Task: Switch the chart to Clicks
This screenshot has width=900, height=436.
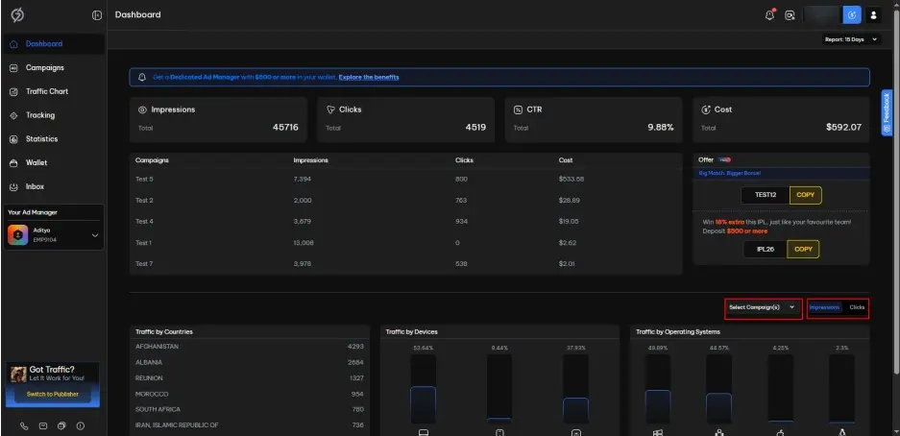Action: coord(857,307)
